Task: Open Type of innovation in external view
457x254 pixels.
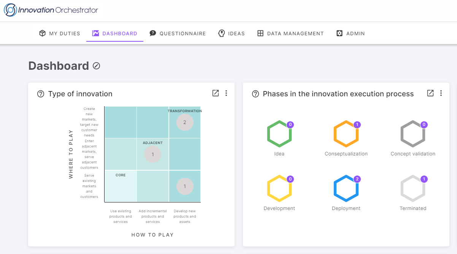Action: pyautogui.click(x=216, y=93)
